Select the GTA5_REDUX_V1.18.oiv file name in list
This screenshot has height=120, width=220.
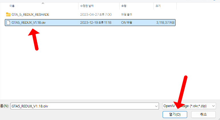[28, 23]
